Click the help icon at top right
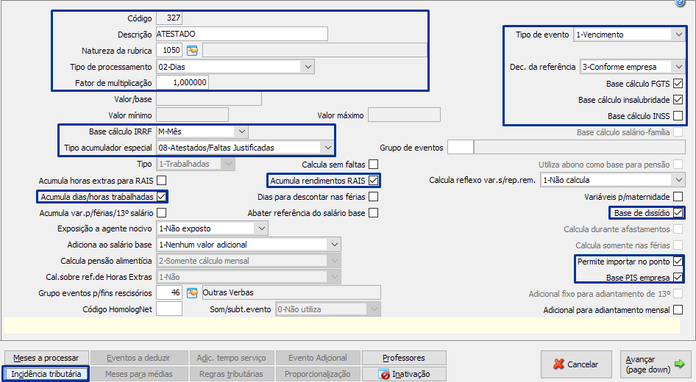Image resolution: width=696 pixels, height=382 pixels. click(680, 3)
